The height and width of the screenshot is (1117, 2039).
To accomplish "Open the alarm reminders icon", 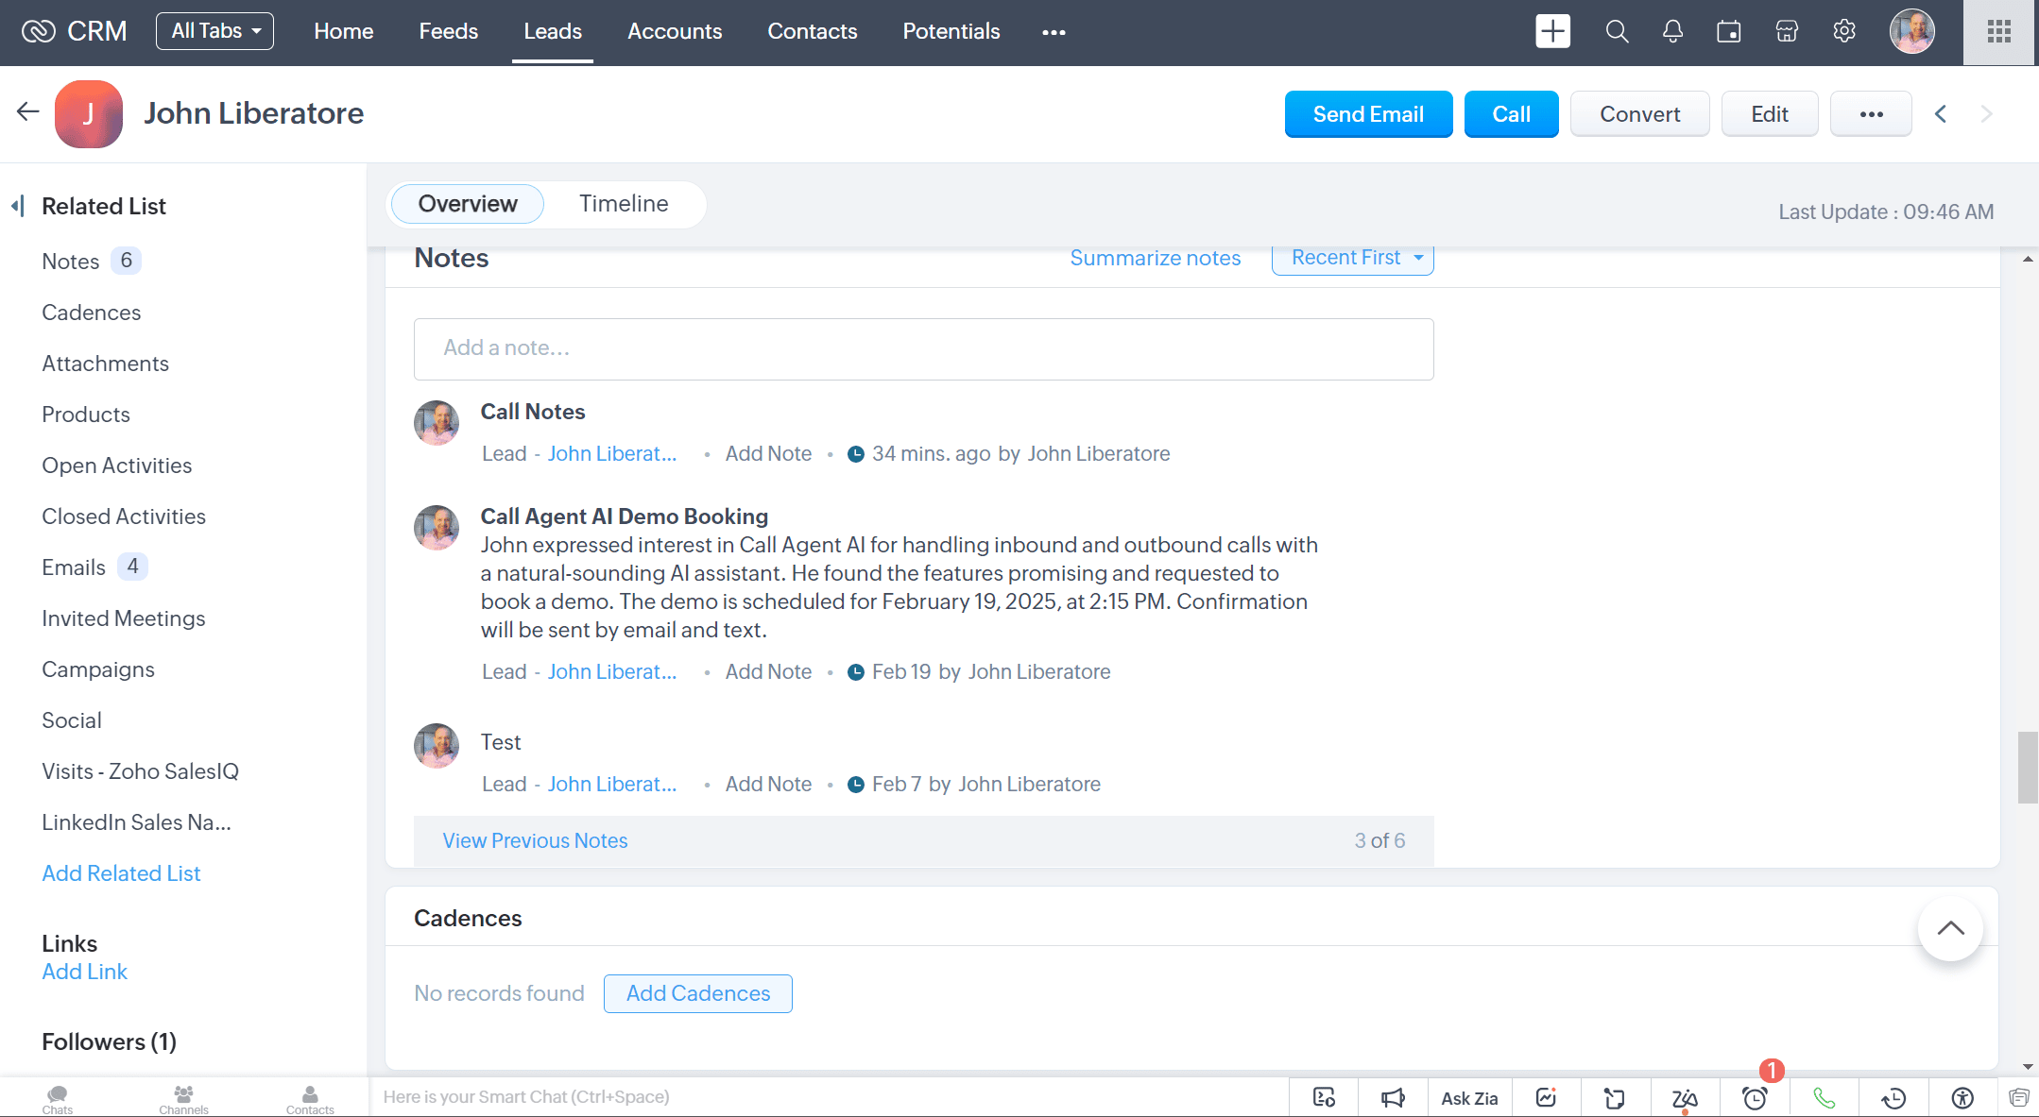I will tap(1755, 1097).
